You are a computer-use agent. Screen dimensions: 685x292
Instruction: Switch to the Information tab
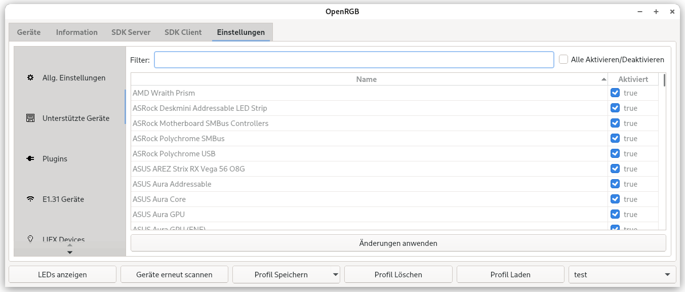[76, 32]
